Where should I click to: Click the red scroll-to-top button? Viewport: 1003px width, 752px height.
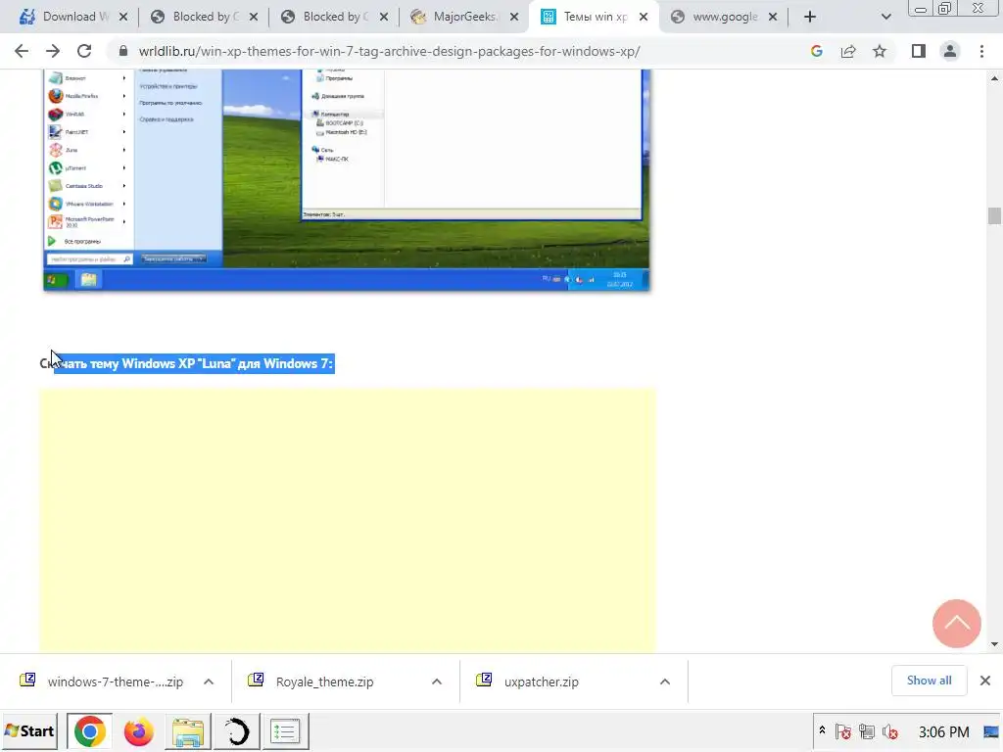pyautogui.click(x=956, y=624)
